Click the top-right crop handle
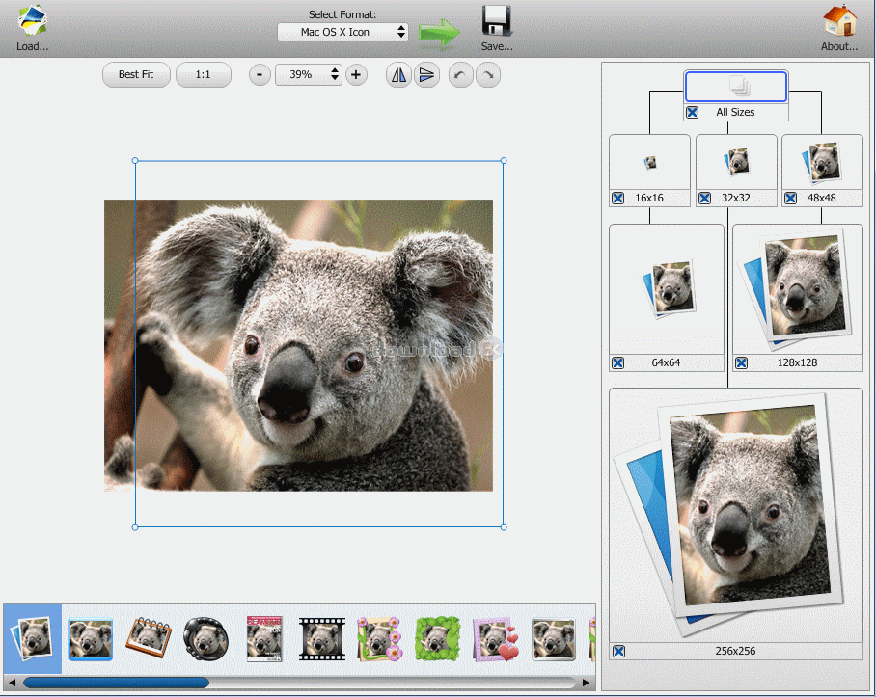 coord(504,161)
